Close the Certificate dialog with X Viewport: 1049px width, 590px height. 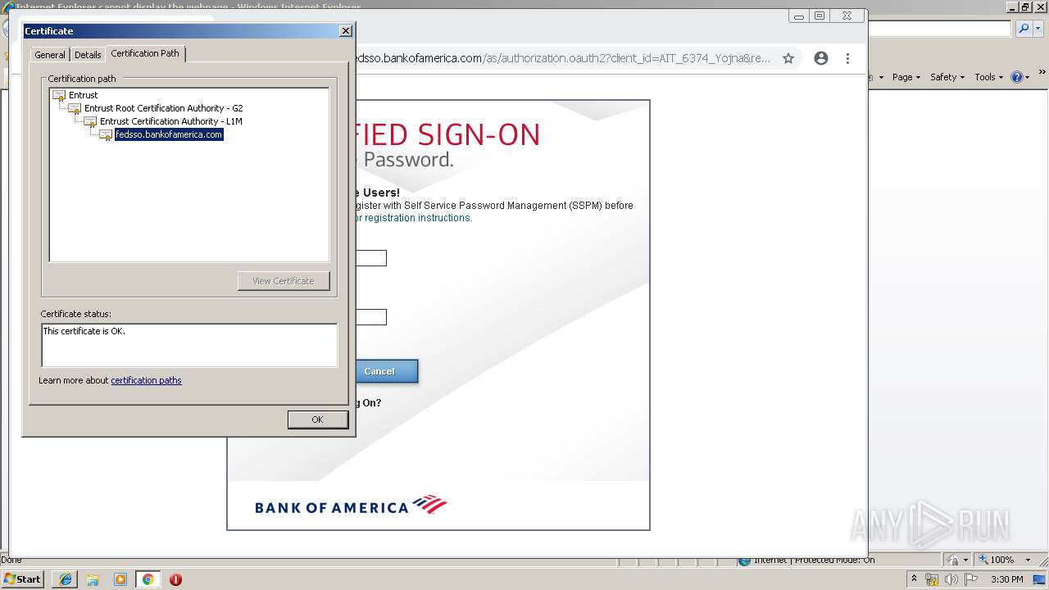point(346,31)
